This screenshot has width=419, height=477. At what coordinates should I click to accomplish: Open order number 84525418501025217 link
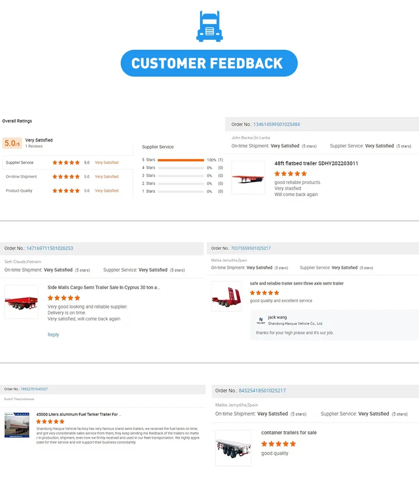pos(262,391)
